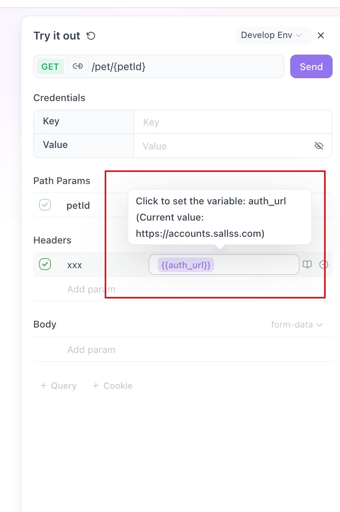Click the /pet/{petId} URL path field

184,67
